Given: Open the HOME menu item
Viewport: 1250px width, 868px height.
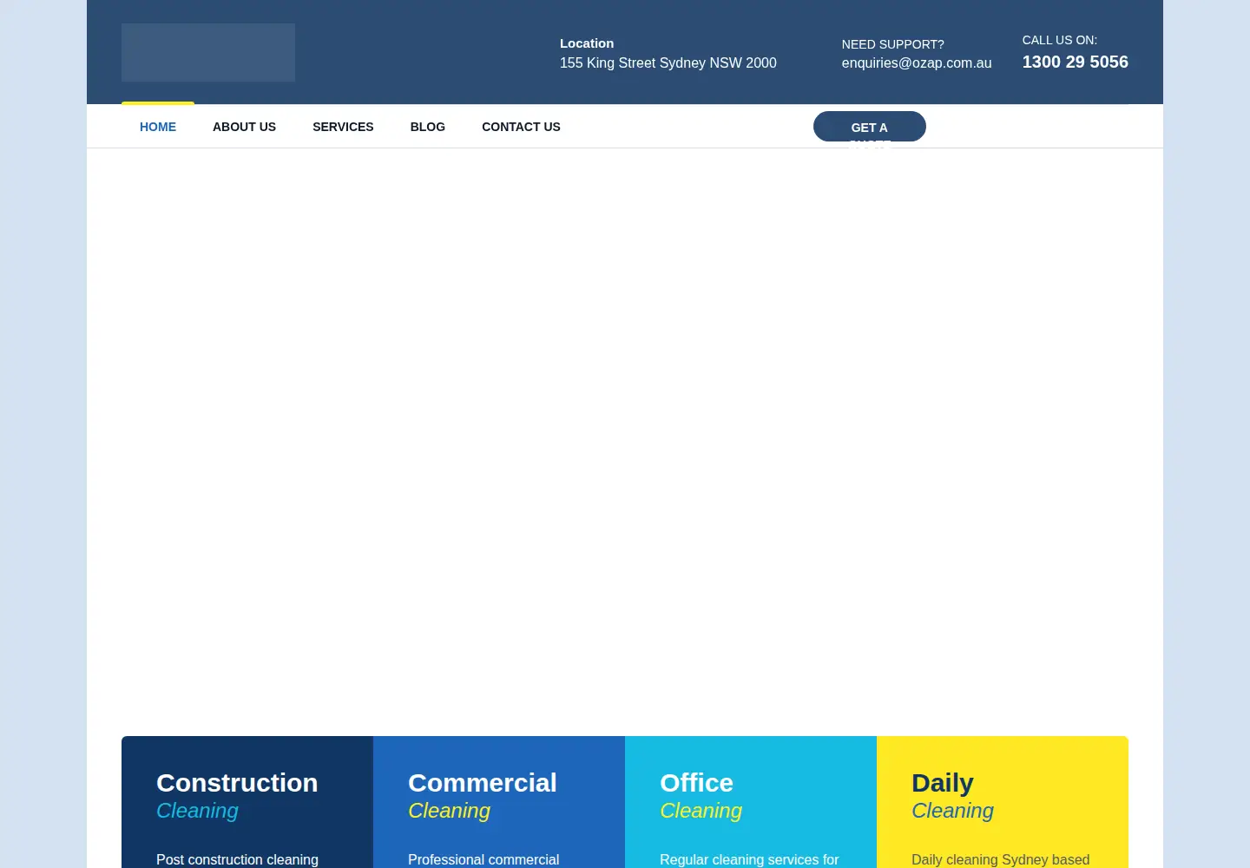Looking at the screenshot, I should pyautogui.click(x=158, y=127).
